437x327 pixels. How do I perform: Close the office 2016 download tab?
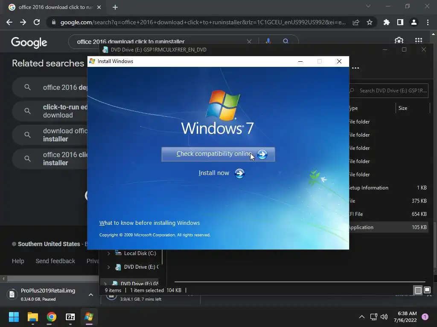[99, 7]
